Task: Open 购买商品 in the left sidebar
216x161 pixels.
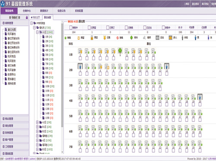Action: coord(12,57)
